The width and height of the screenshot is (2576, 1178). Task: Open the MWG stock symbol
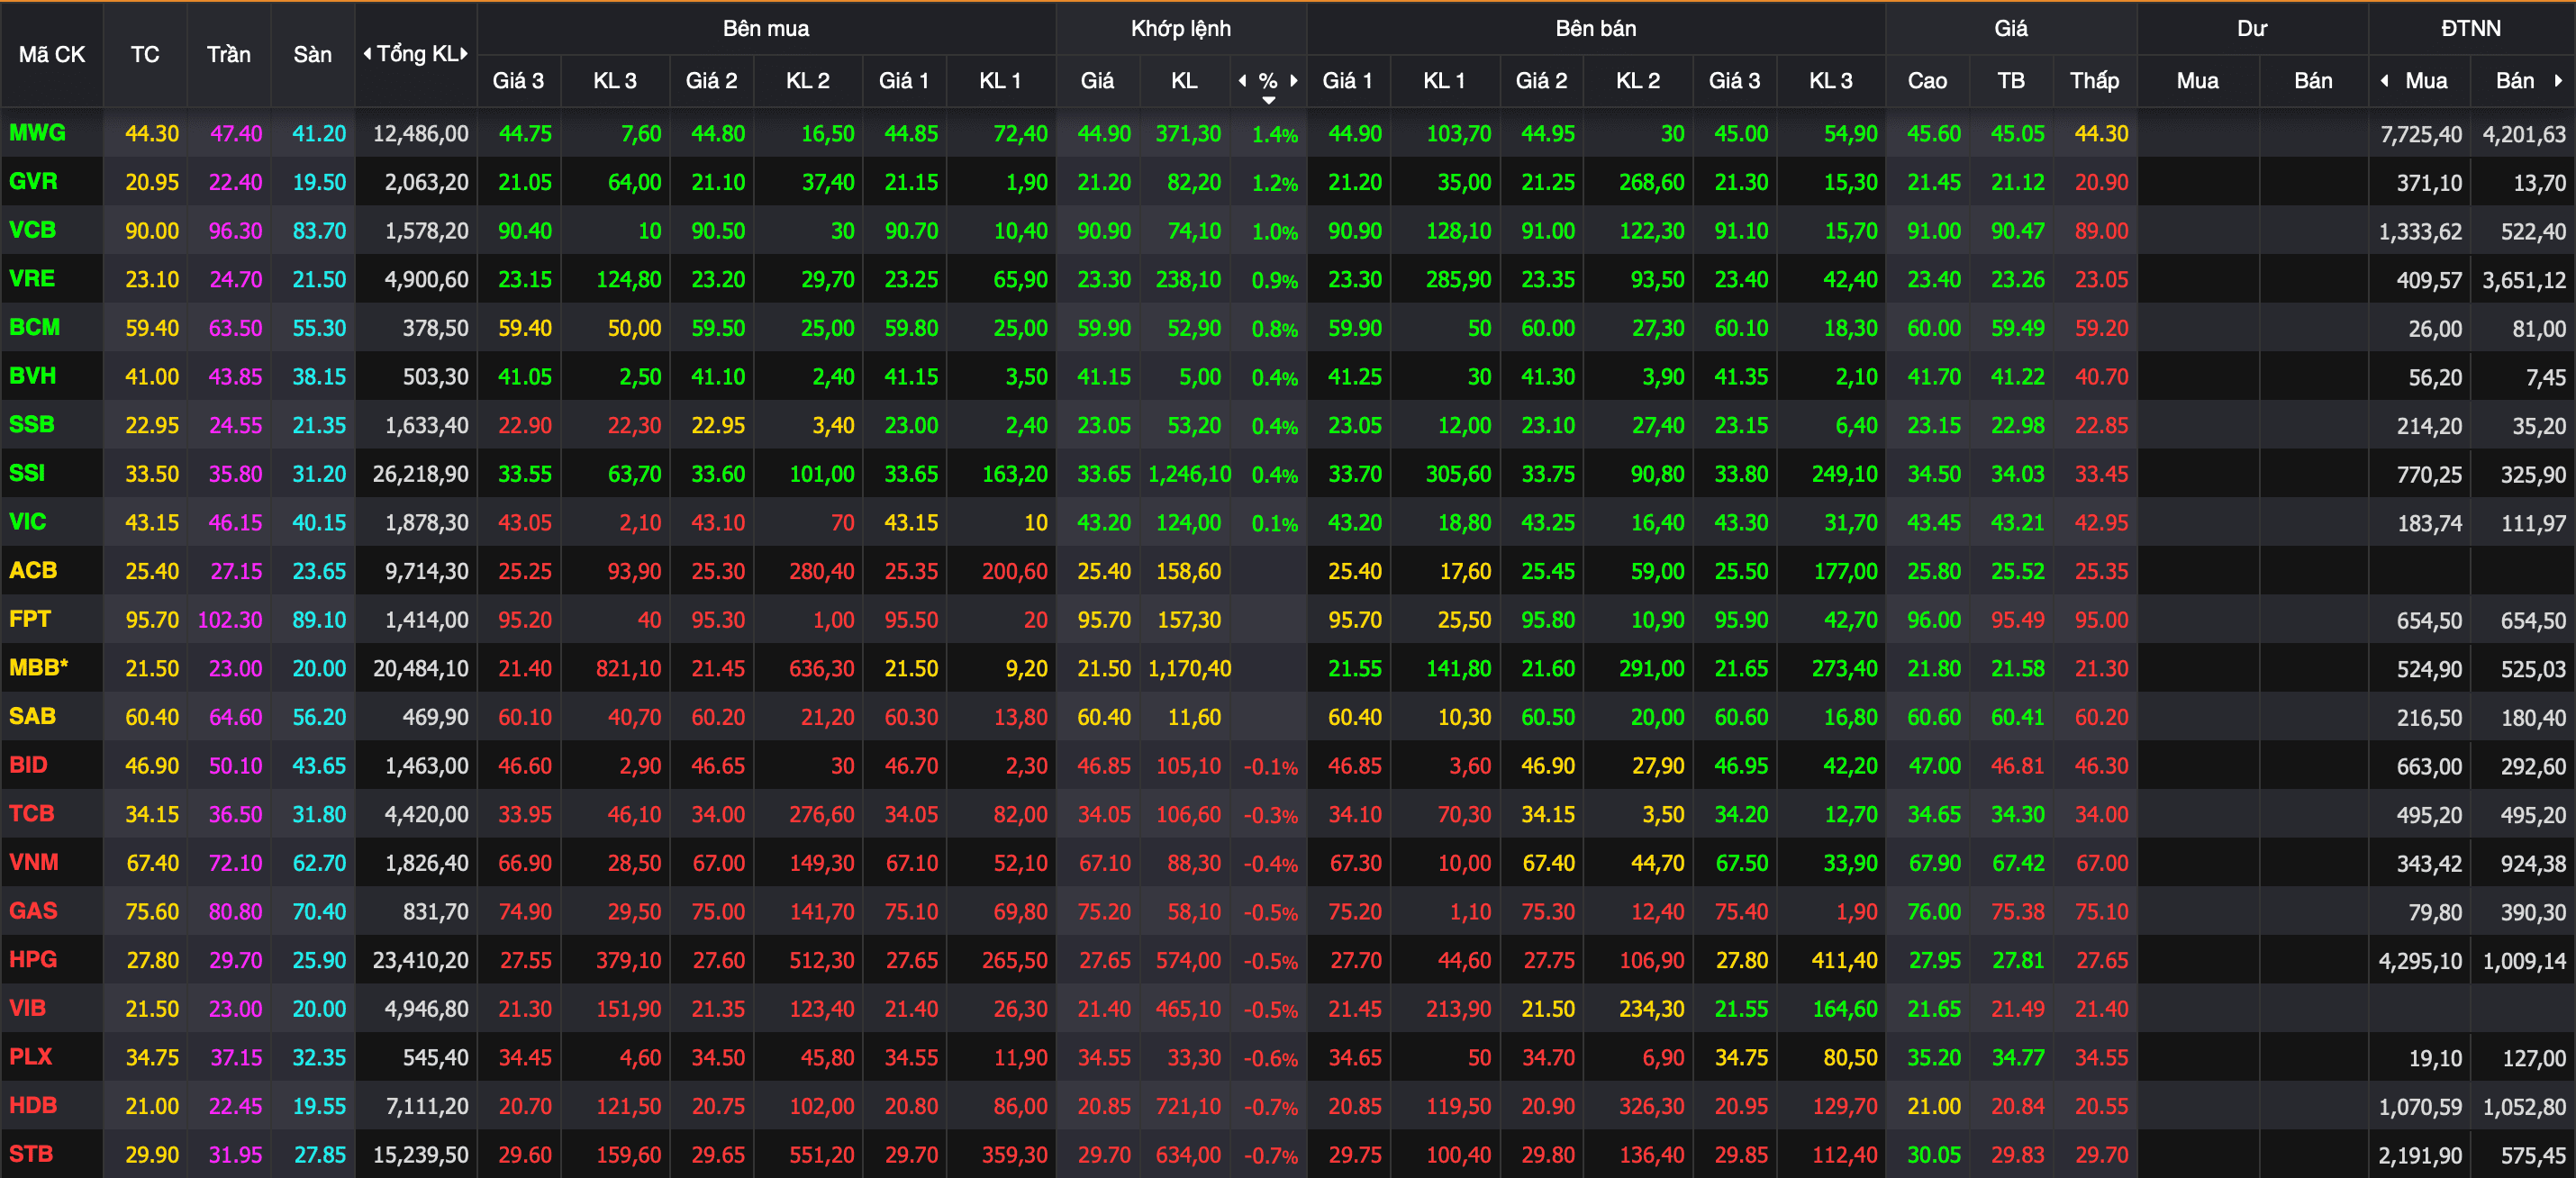pyautogui.click(x=37, y=133)
